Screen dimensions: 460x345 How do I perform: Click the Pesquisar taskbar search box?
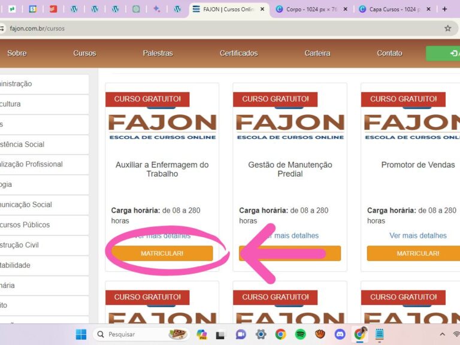[x=140, y=334]
